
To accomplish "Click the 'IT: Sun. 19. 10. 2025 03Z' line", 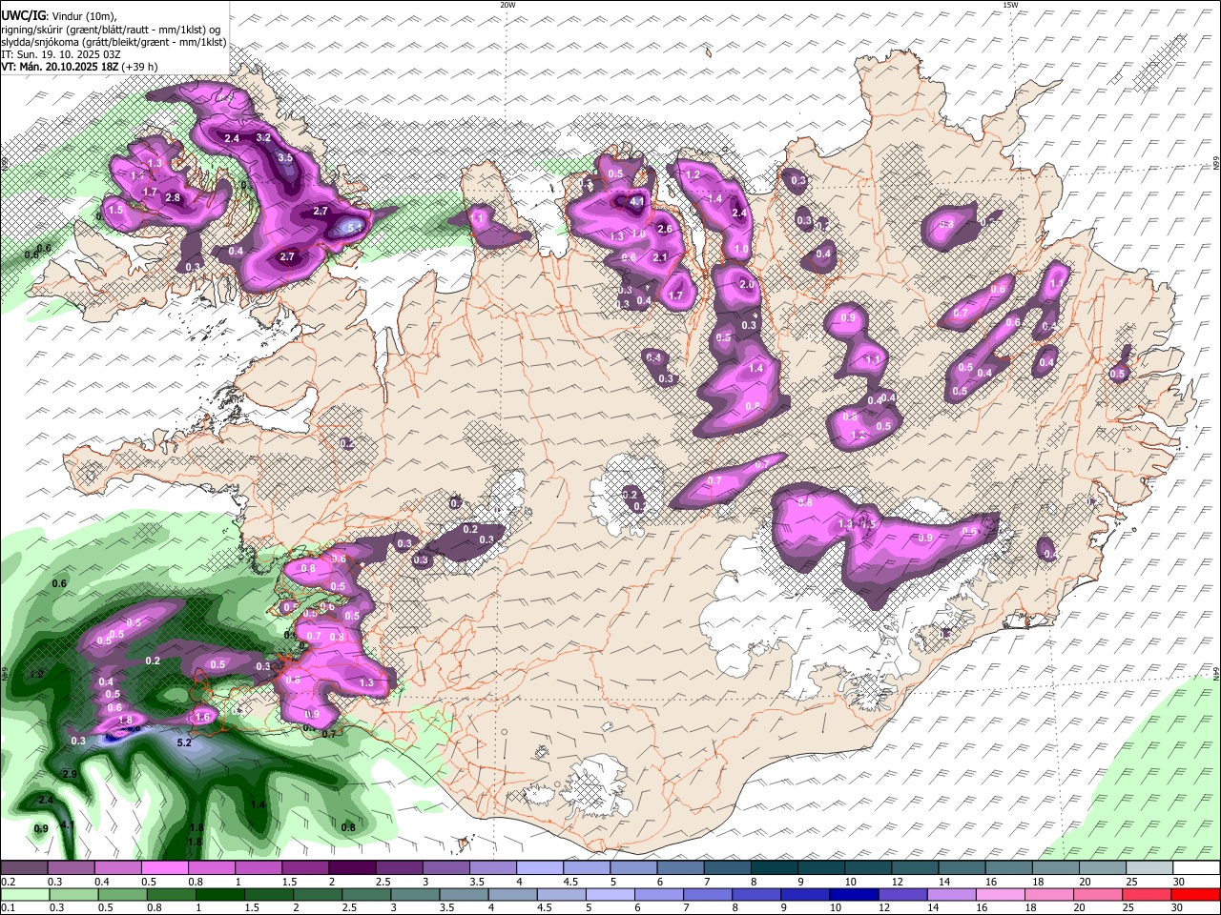I will pyautogui.click(x=61, y=54).
